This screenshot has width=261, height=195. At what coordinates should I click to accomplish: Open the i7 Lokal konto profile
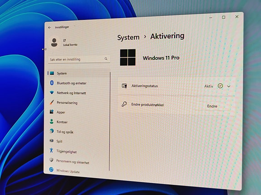(x=64, y=43)
